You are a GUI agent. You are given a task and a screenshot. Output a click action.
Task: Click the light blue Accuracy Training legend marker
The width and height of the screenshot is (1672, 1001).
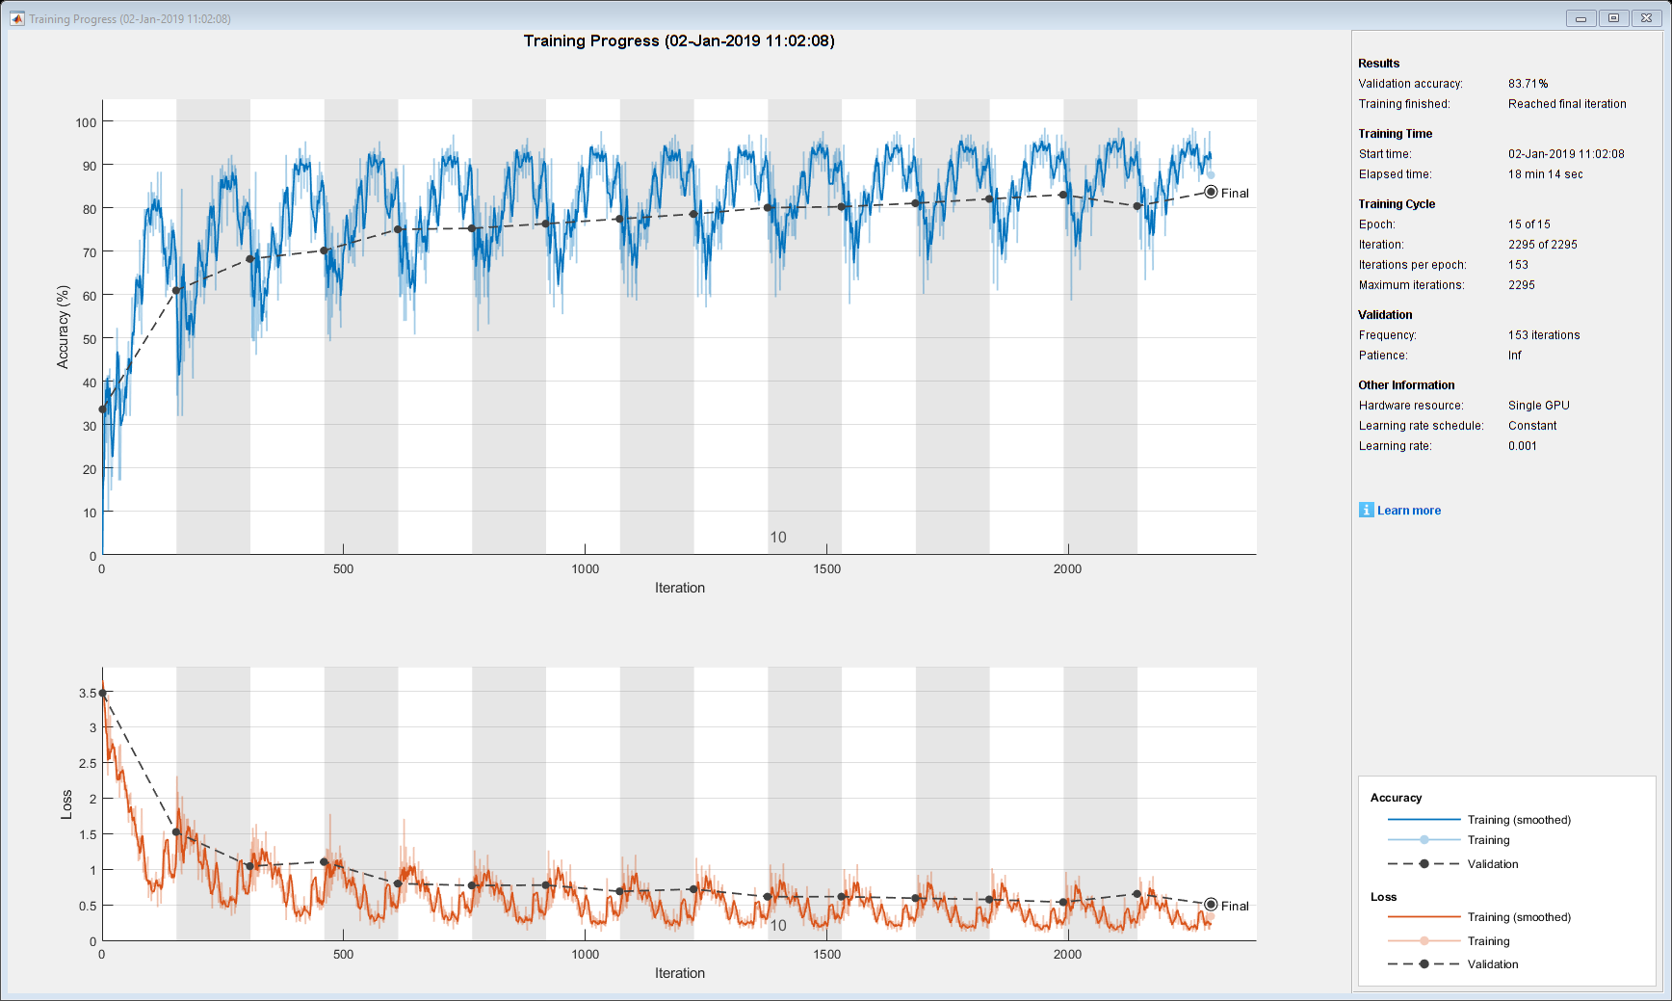click(1424, 840)
